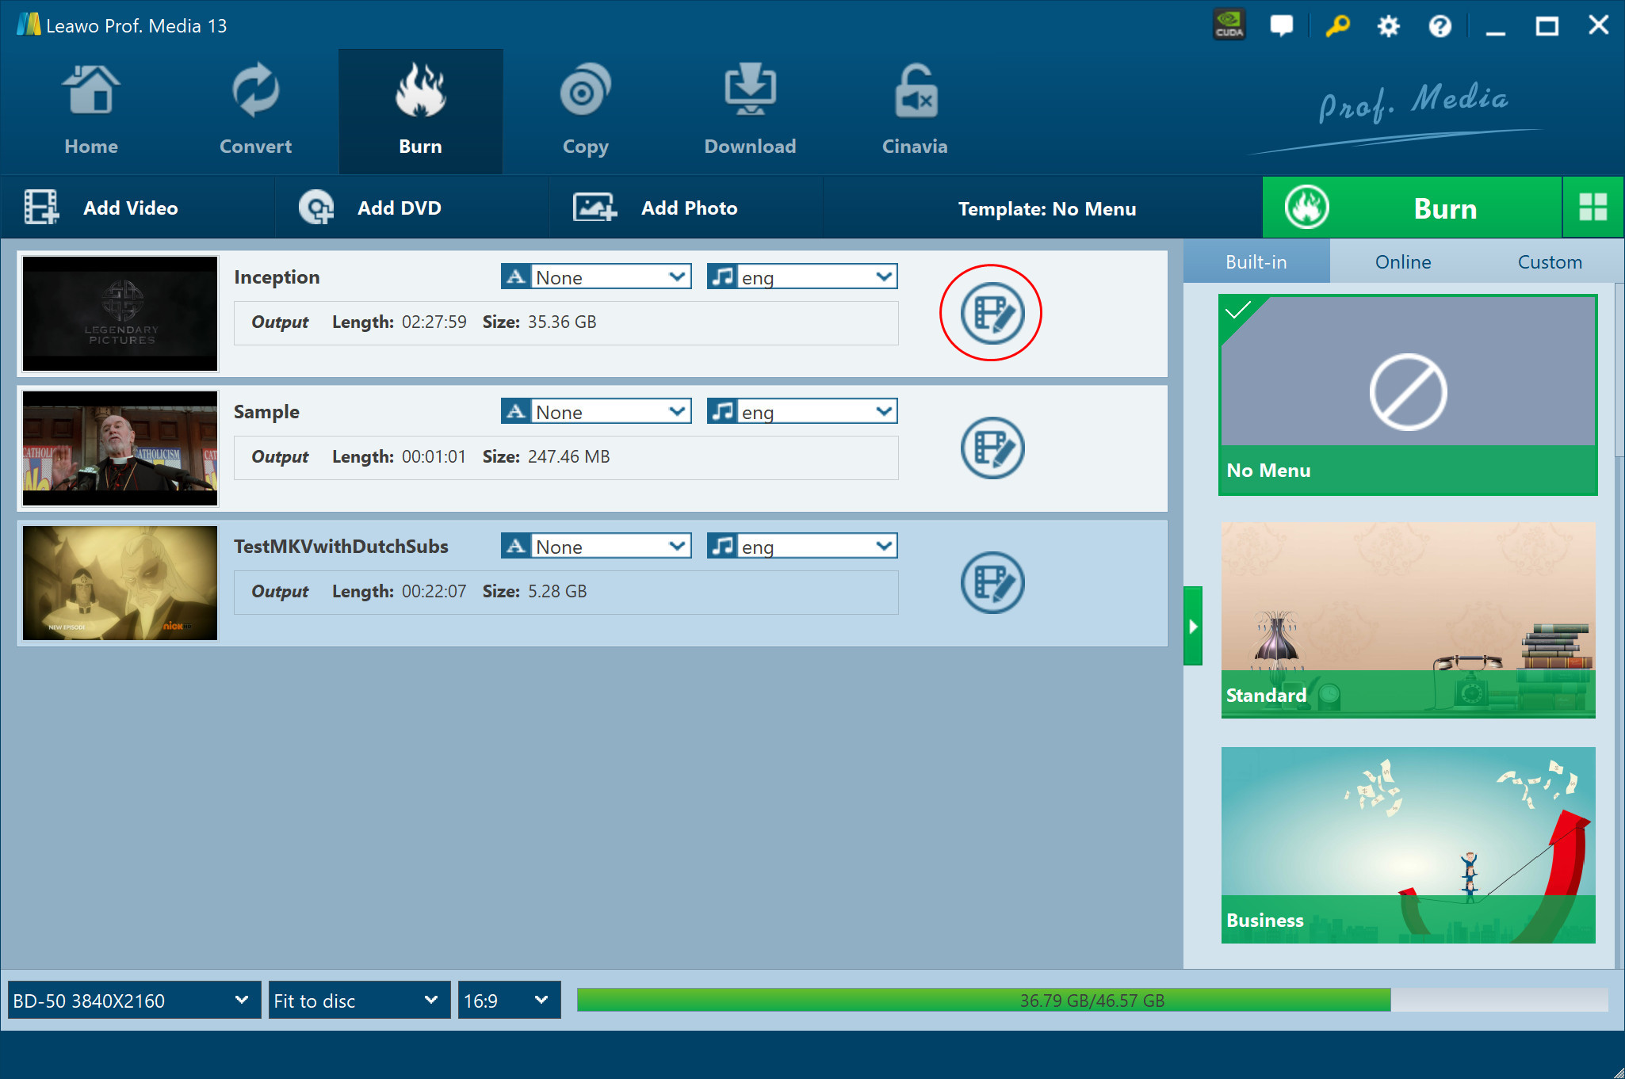The height and width of the screenshot is (1079, 1625).
Task: Open settings gear in title bar
Action: pos(1388,26)
